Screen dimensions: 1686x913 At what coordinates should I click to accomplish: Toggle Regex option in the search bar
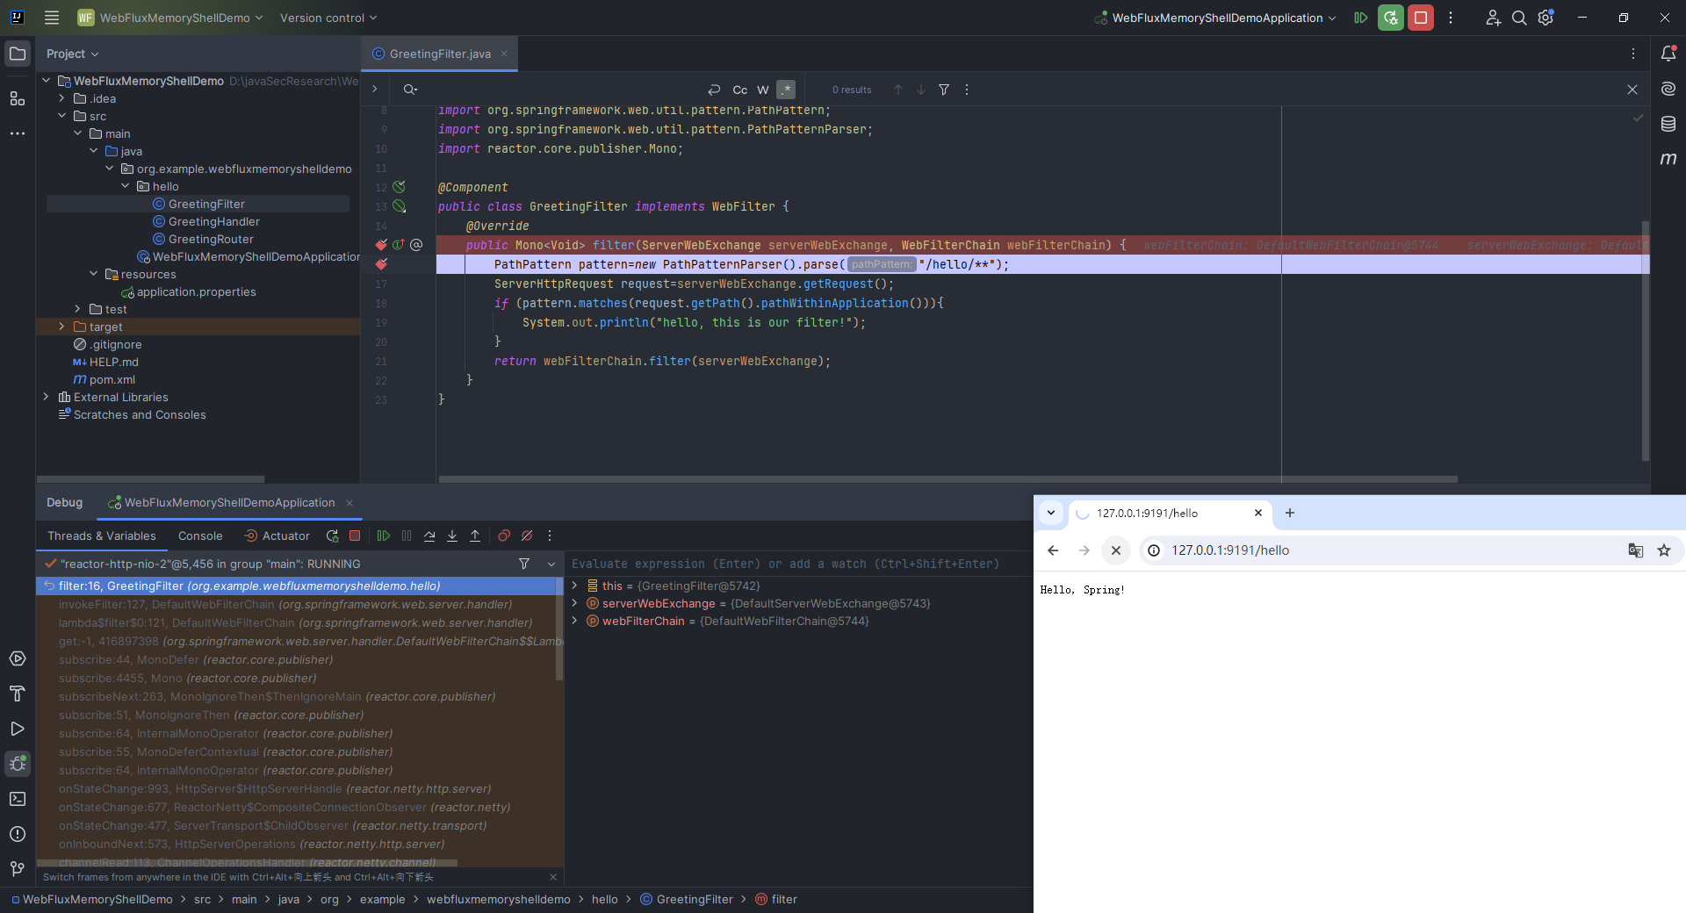pyautogui.click(x=786, y=90)
